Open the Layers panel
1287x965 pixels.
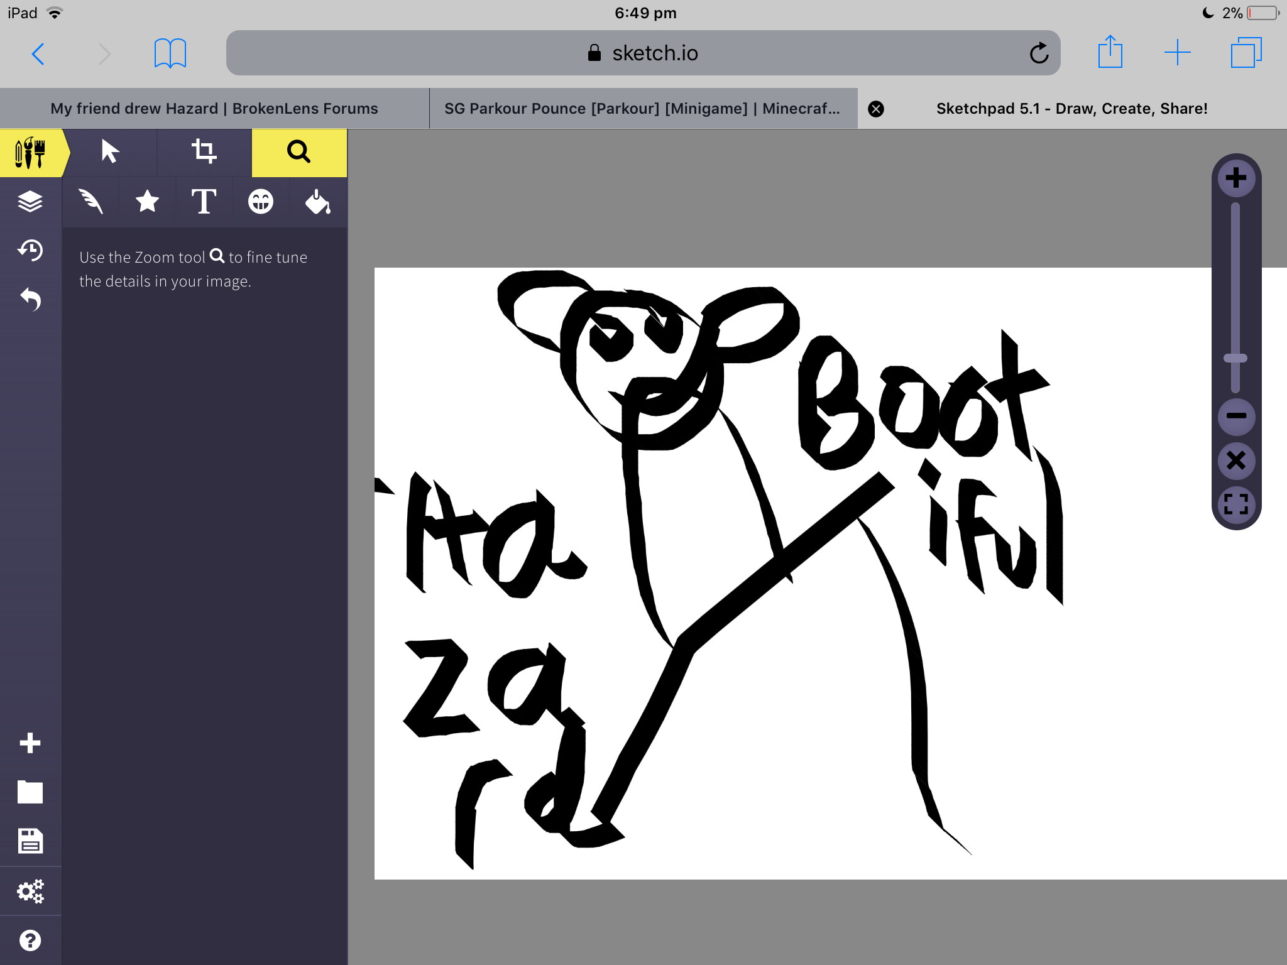click(x=30, y=202)
